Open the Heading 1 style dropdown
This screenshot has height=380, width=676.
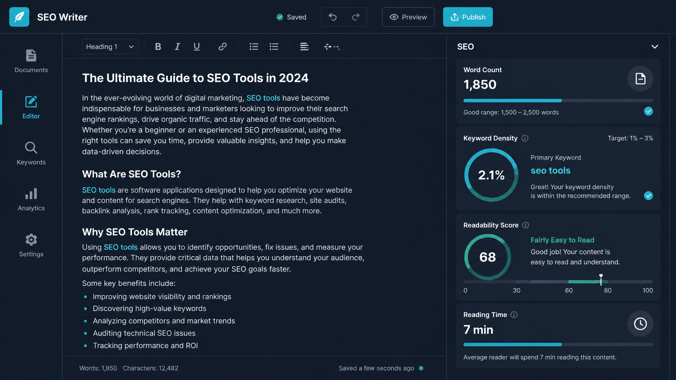(x=110, y=47)
